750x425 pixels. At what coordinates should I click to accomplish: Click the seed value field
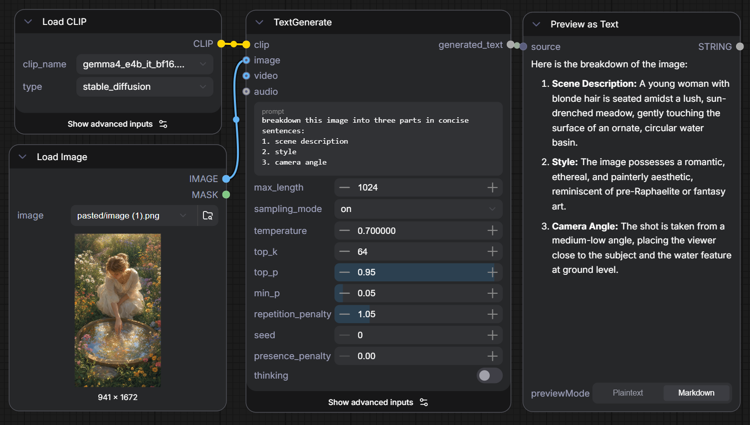[418, 335]
